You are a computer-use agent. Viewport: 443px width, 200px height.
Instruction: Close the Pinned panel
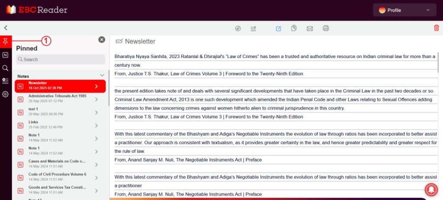click(102, 39)
